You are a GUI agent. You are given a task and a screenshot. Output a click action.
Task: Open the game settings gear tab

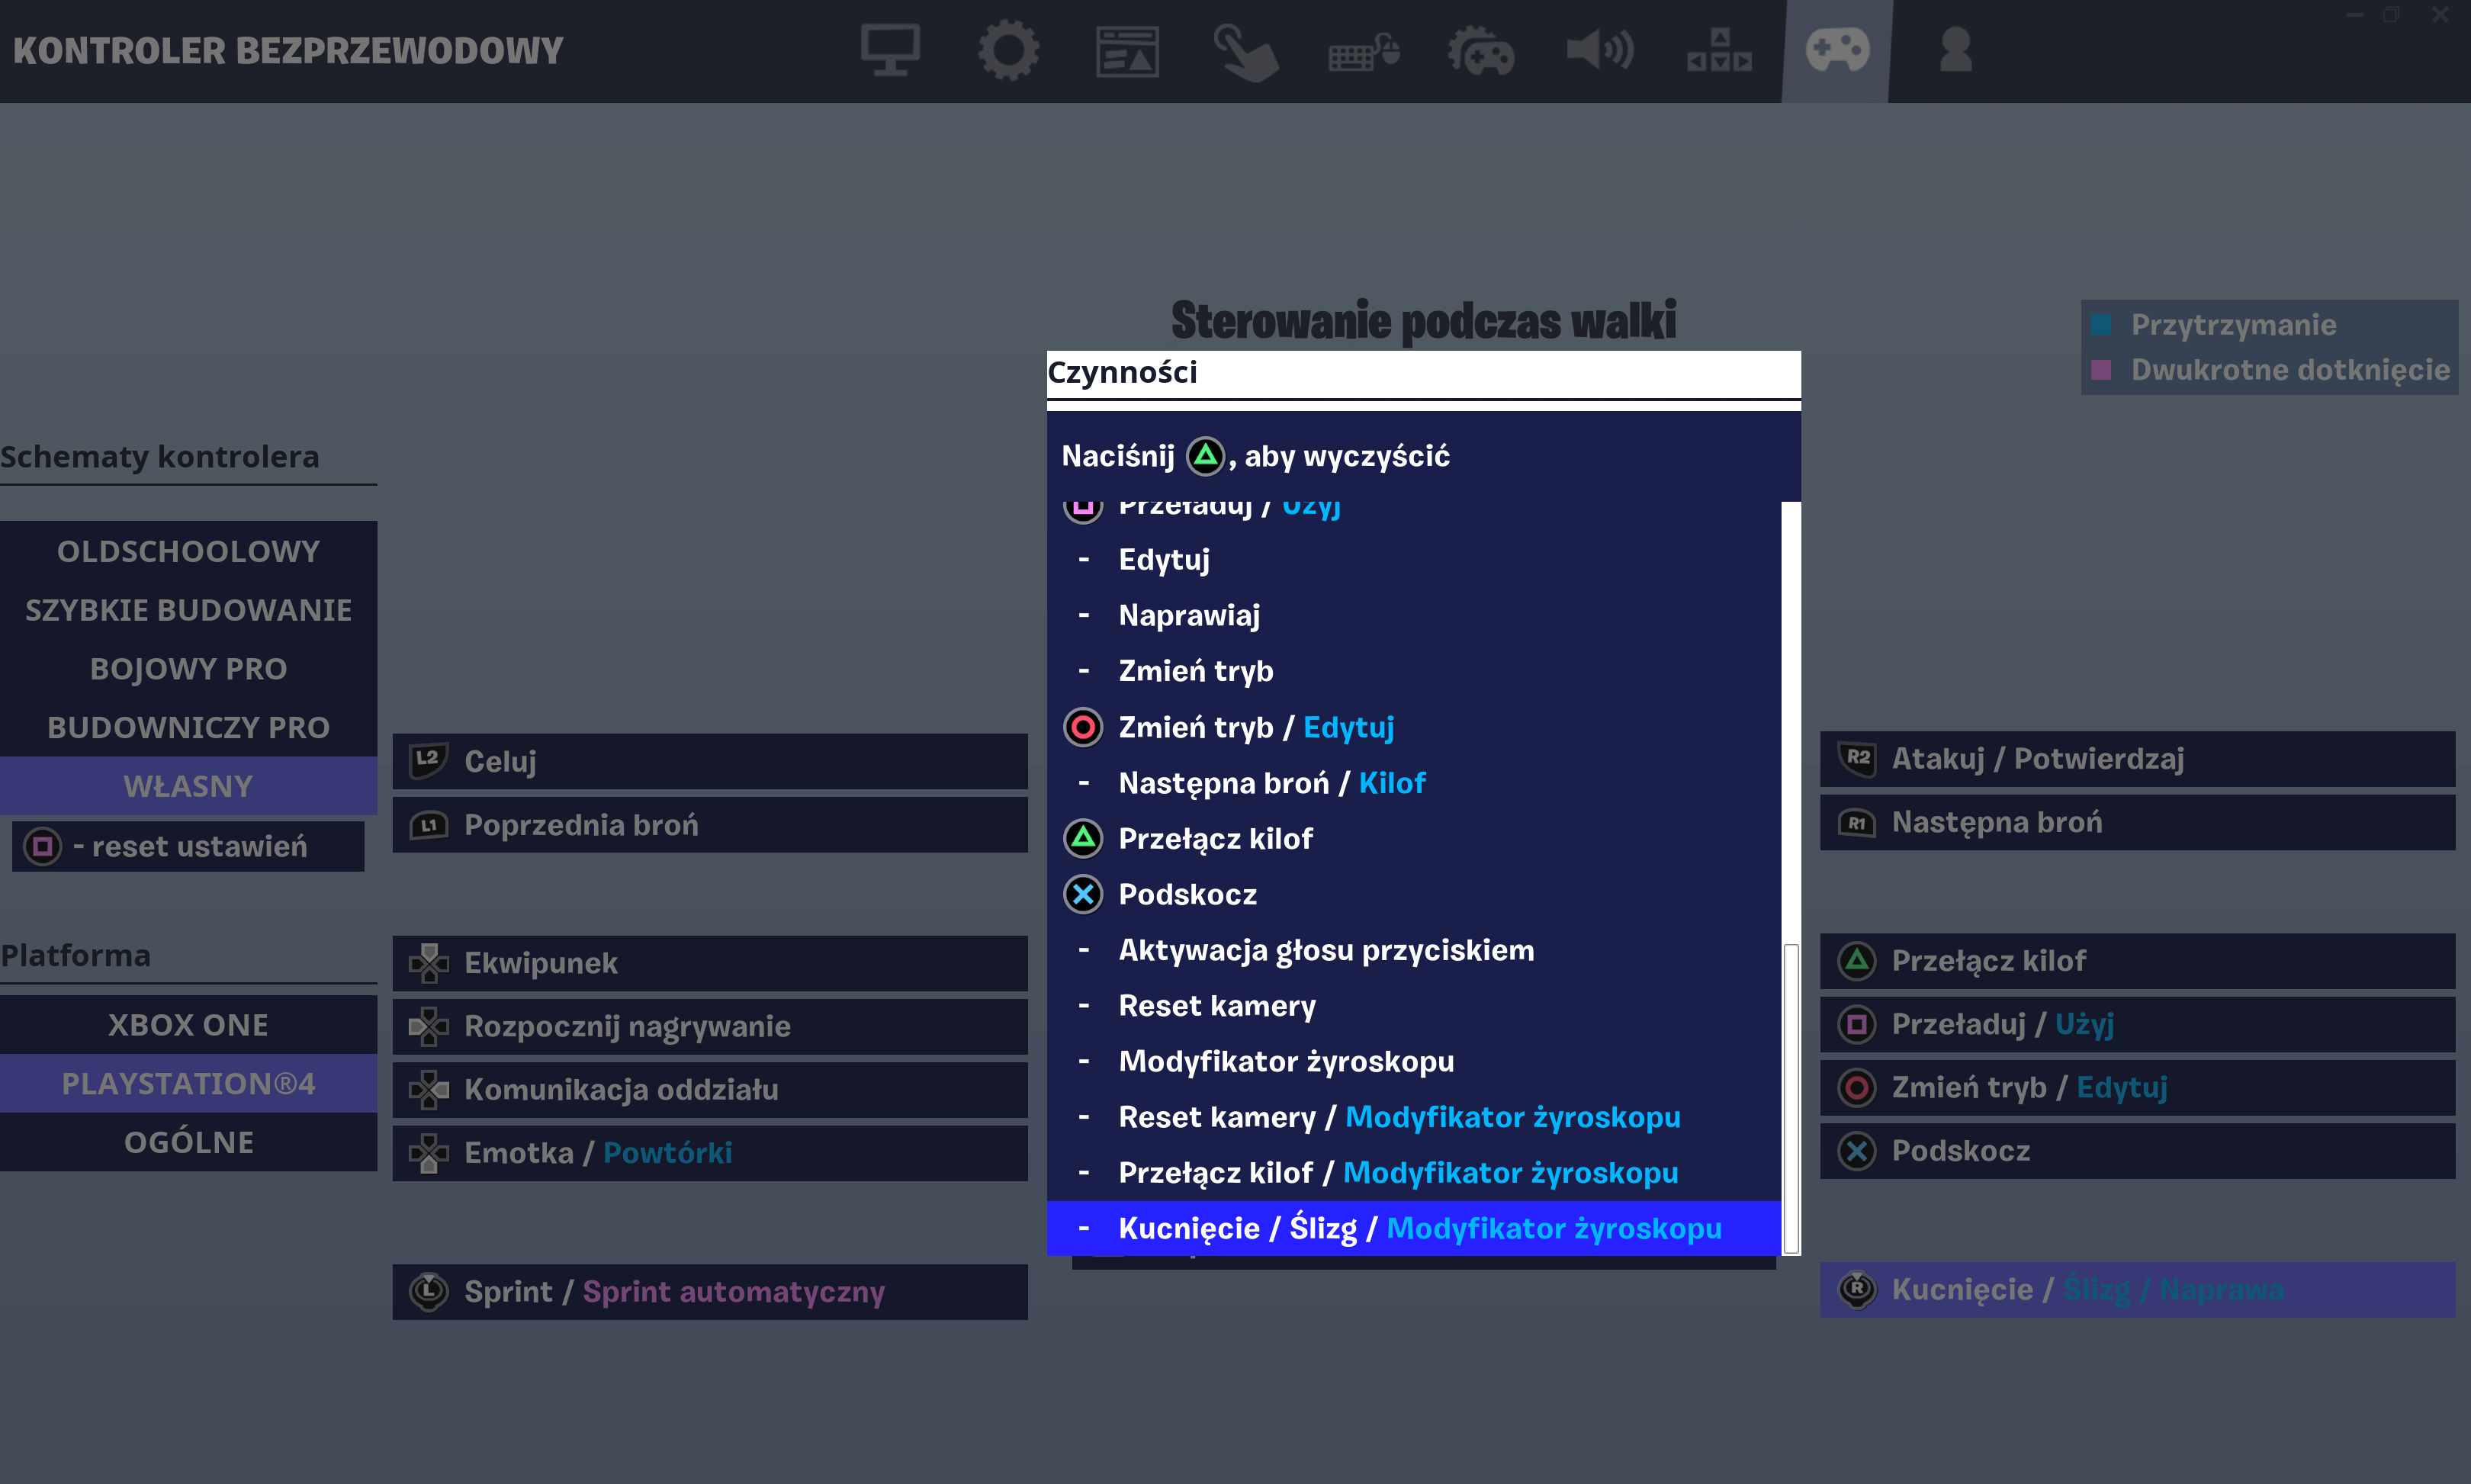(1008, 50)
